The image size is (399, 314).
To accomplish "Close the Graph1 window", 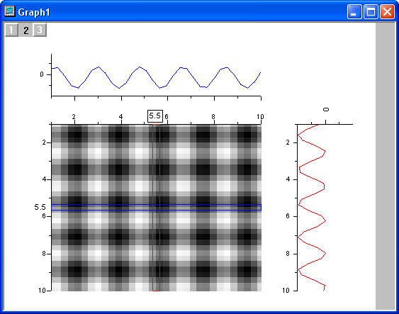I will point(387,12).
